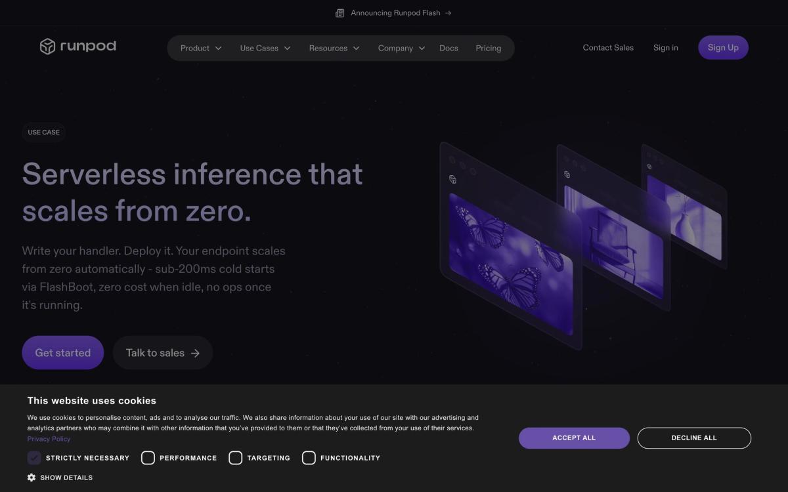788x492 pixels.
Task: Click the Sign Up button
Action: [723, 47]
